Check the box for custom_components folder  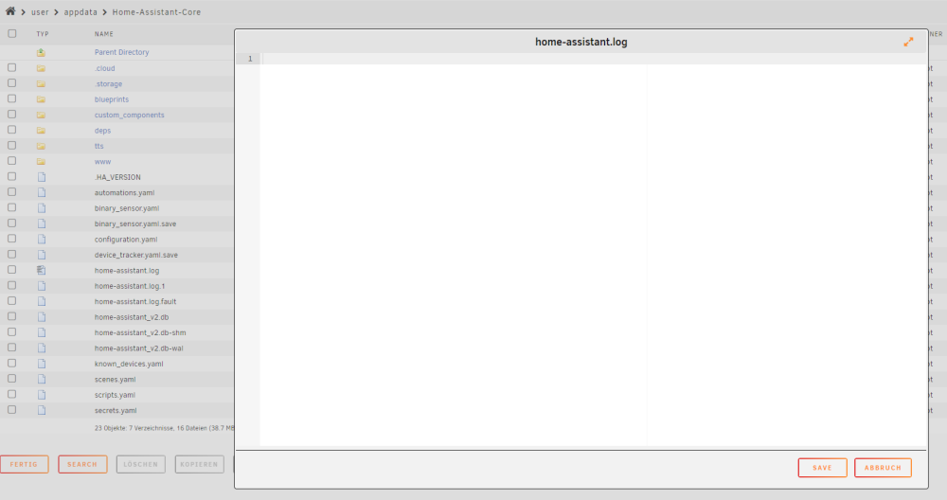tap(12, 115)
